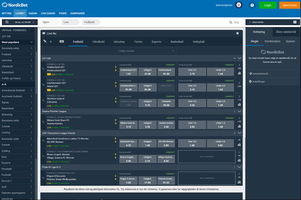The width and height of the screenshot is (301, 200).
Task: Open Formel 1 in sidebar
Action: pyautogui.click(x=17, y=181)
